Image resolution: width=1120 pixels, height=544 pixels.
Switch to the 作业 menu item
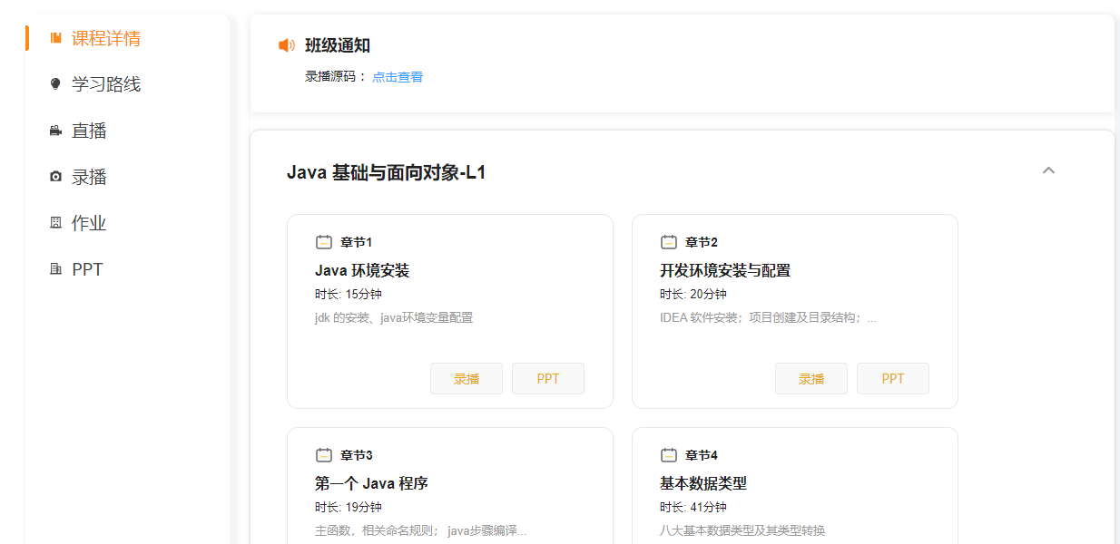click(x=89, y=223)
